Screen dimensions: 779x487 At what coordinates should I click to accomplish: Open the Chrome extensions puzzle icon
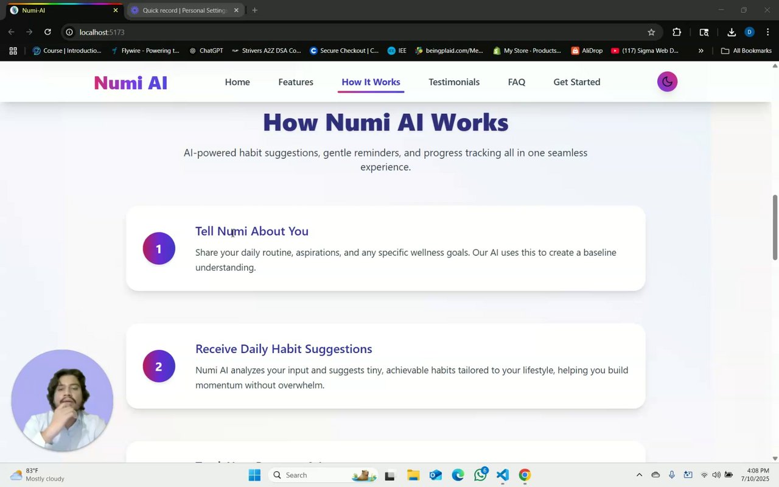tap(677, 32)
